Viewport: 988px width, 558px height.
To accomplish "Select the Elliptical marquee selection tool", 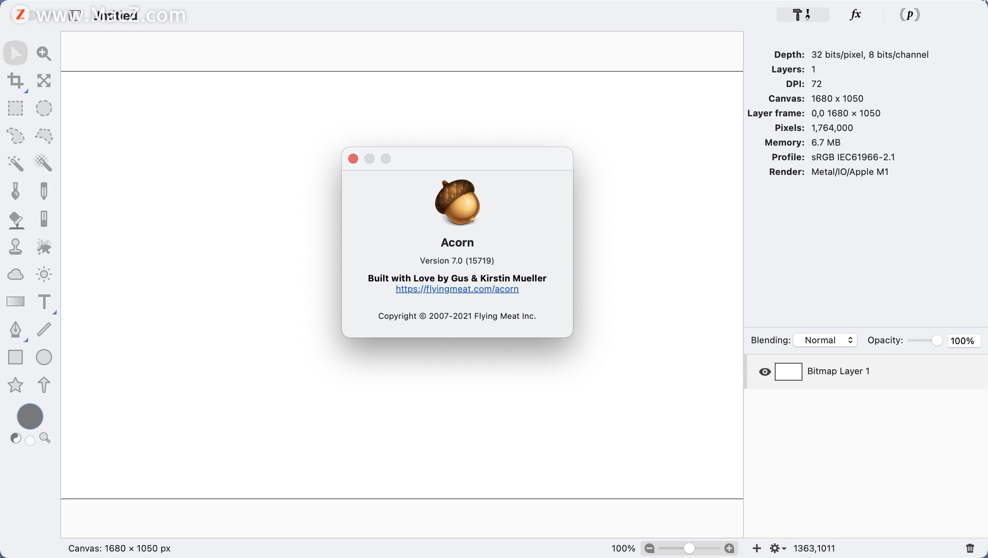I will (x=44, y=108).
